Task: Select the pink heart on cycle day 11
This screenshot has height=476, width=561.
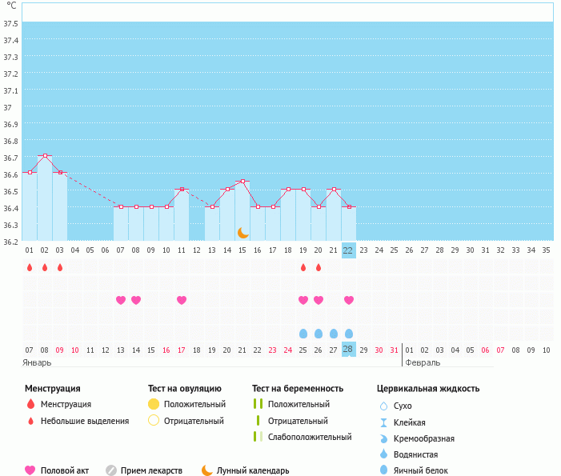Action: pos(182,300)
